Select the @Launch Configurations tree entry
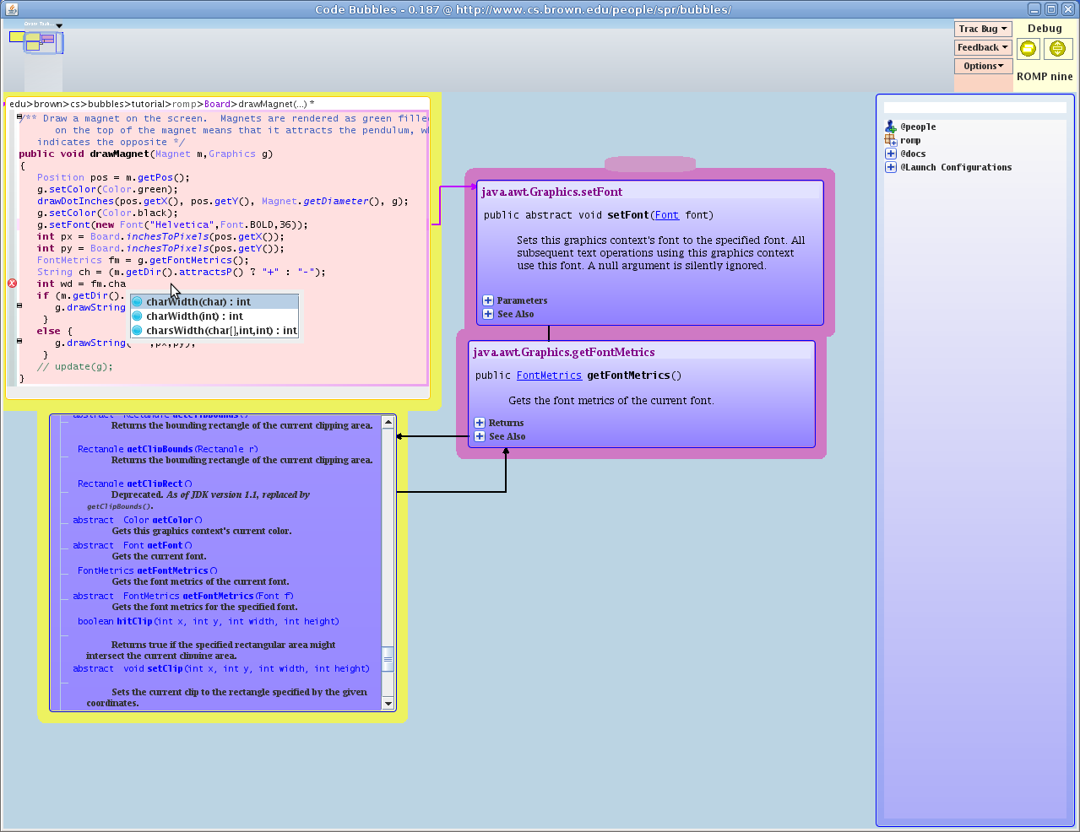1080x832 pixels. (956, 167)
